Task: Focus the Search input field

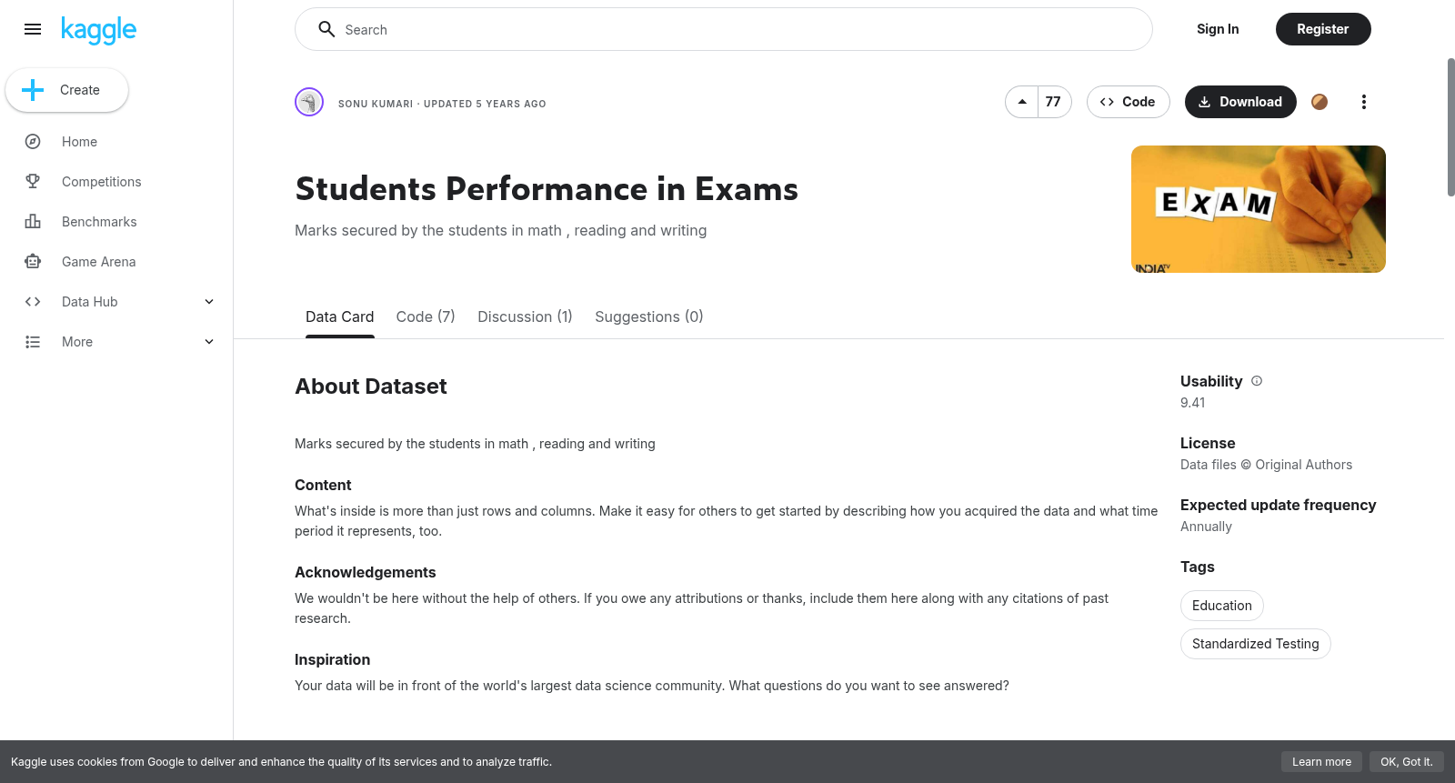Action: point(724,29)
